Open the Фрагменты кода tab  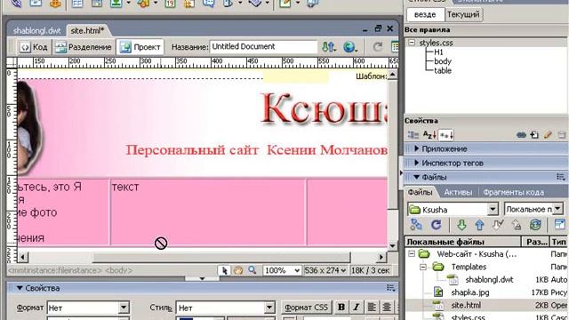tap(513, 192)
